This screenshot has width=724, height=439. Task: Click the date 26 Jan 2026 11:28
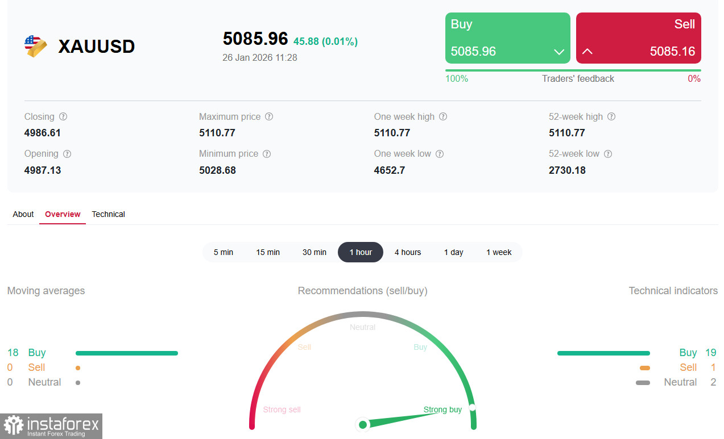tap(260, 58)
